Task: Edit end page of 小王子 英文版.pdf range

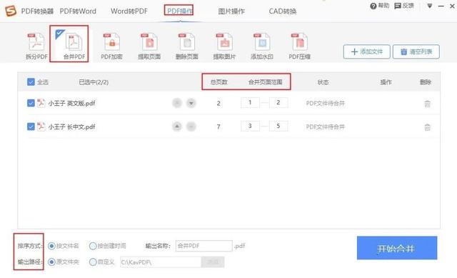Action: [278, 103]
